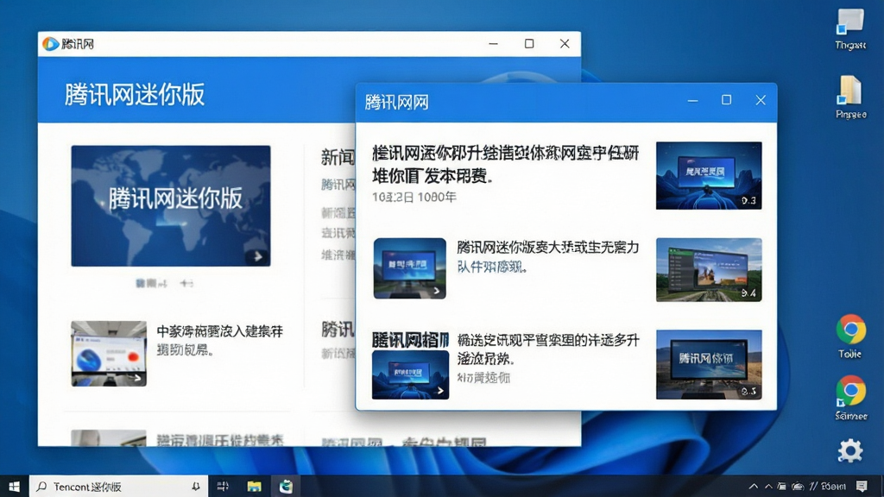Open Task View from the taskbar
Screen dimensions: 884x497
[x=223, y=487]
